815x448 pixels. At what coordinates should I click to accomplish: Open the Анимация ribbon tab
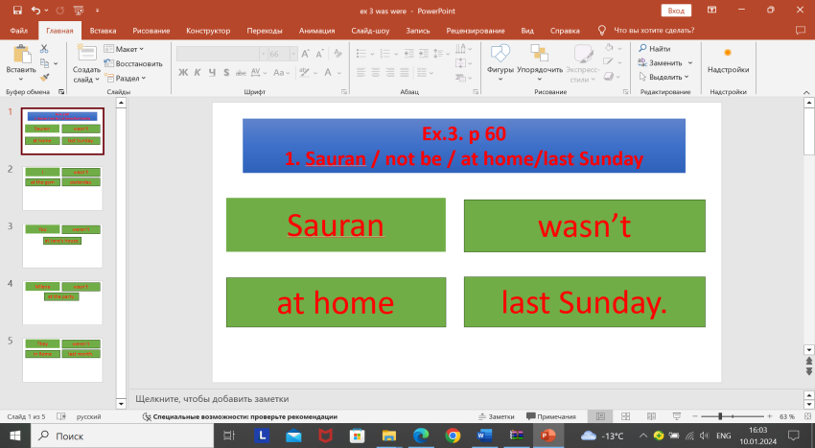[315, 31]
